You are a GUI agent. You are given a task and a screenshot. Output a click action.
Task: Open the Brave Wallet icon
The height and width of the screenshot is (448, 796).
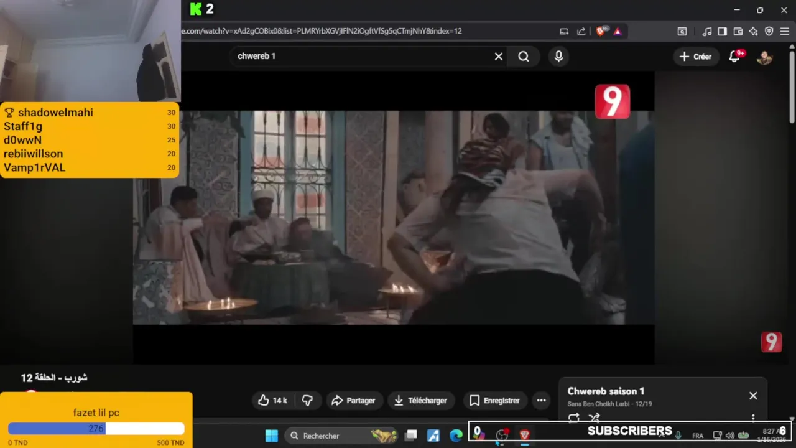(x=738, y=31)
